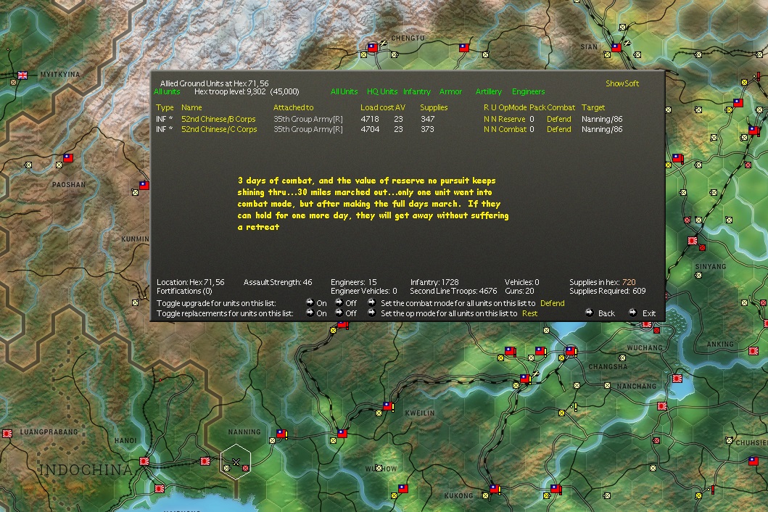This screenshot has width=768, height=512.
Task: Change Defend combat mode on C Corps row
Action: [x=559, y=129]
